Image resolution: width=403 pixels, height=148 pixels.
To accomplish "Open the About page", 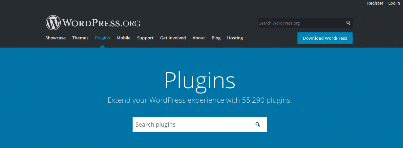I will pos(199,38).
